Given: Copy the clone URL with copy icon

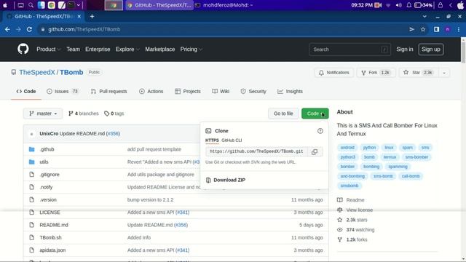Looking at the screenshot, I should (x=315, y=152).
